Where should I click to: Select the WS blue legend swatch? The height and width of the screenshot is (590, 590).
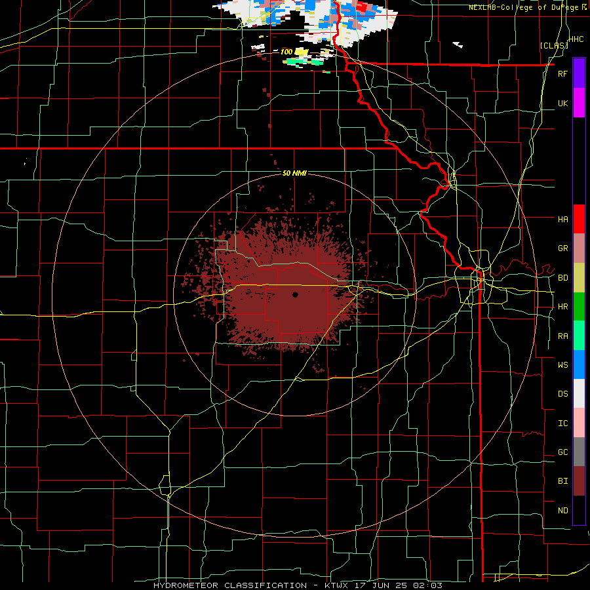click(x=579, y=364)
